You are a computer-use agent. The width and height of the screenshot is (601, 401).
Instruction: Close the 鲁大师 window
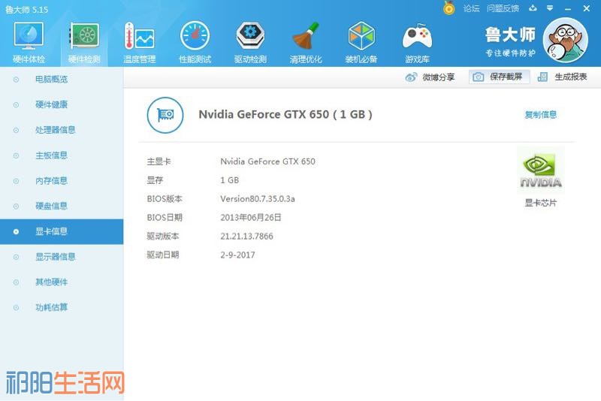(x=587, y=8)
